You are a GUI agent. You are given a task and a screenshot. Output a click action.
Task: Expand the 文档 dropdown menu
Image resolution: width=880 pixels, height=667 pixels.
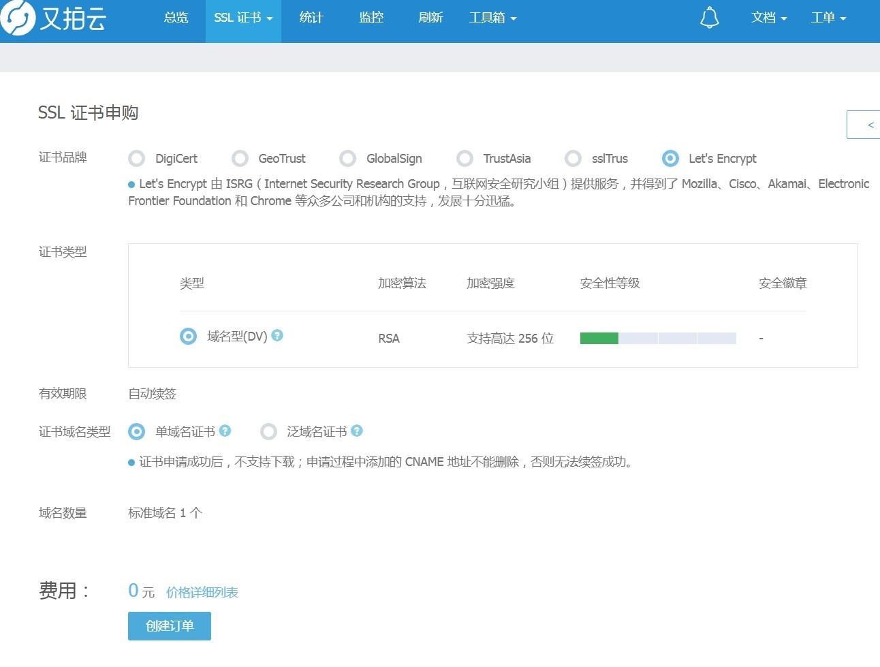point(769,18)
